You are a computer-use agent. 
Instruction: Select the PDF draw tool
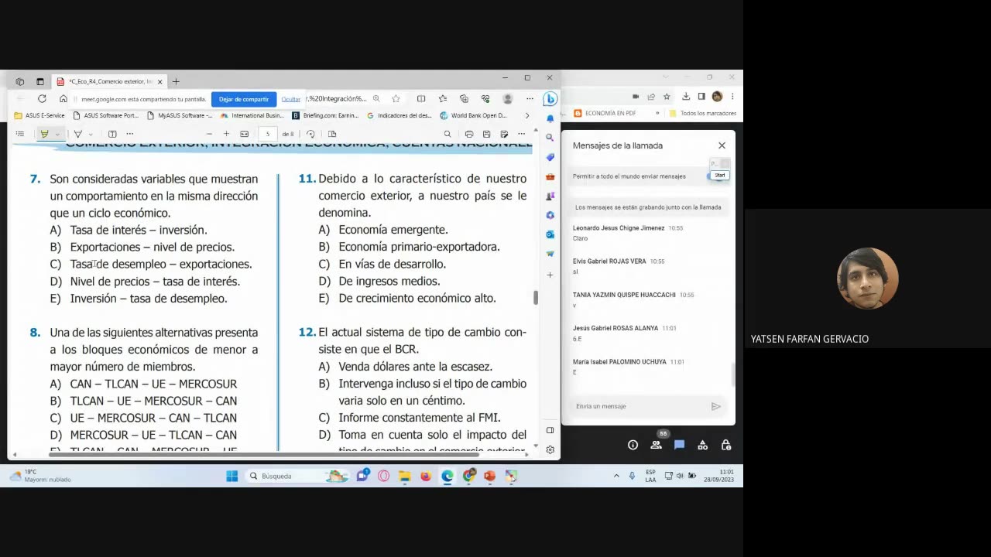(77, 134)
